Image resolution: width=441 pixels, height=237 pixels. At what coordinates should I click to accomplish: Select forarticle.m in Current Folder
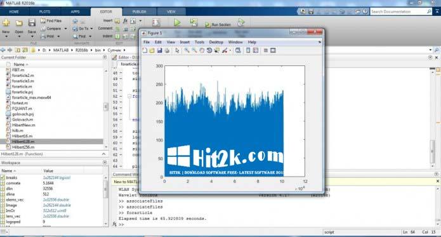tap(22, 86)
